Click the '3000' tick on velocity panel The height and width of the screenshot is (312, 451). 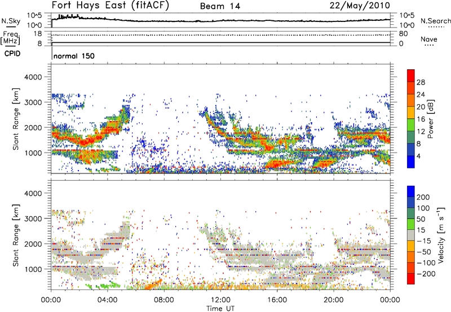(33, 219)
